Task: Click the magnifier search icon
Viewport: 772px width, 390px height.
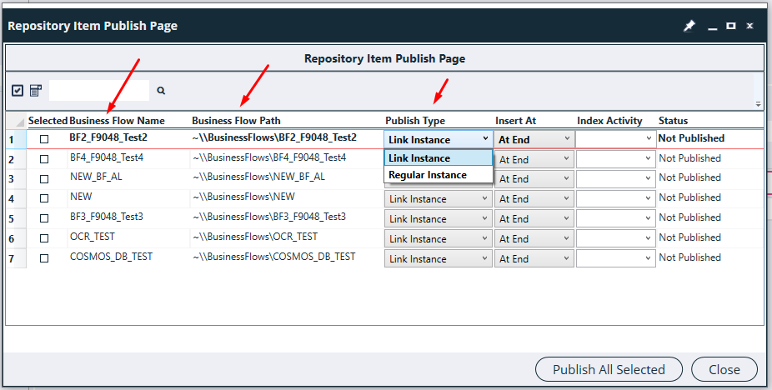Action: coord(161,91)
